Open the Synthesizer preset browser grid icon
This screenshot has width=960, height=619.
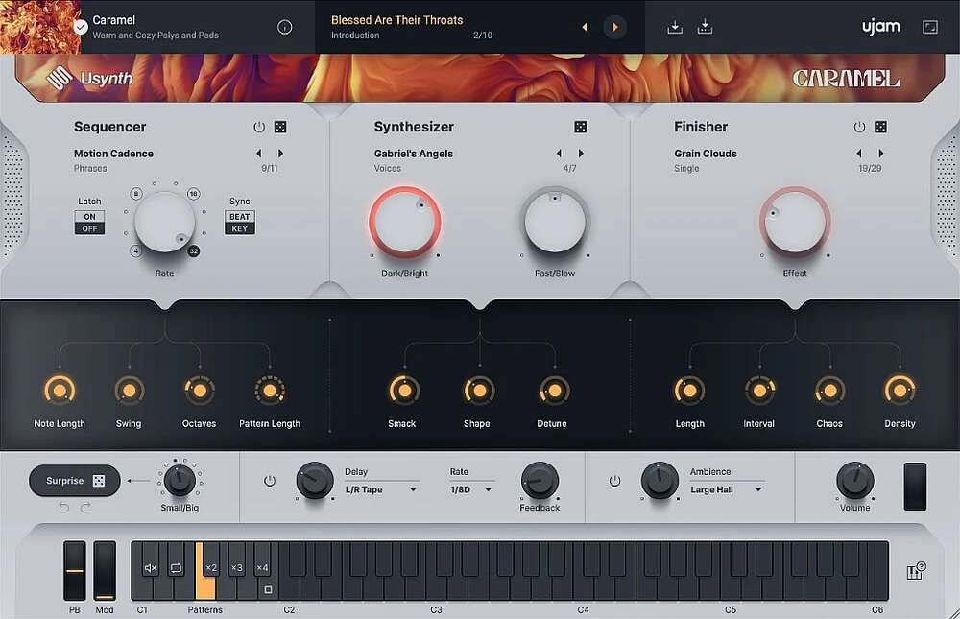pyautogui.click(x=580, y=126)
